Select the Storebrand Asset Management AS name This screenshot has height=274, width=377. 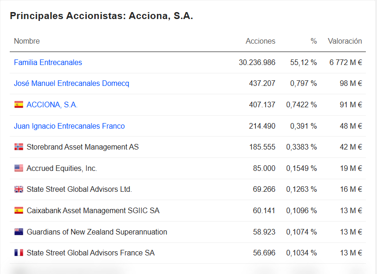[x=83, y=147]
